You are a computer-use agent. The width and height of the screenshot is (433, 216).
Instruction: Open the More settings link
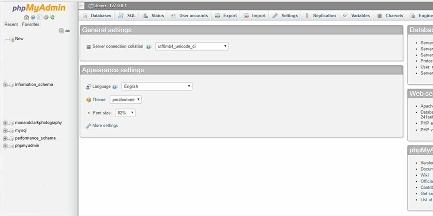(x=105, y=126)
